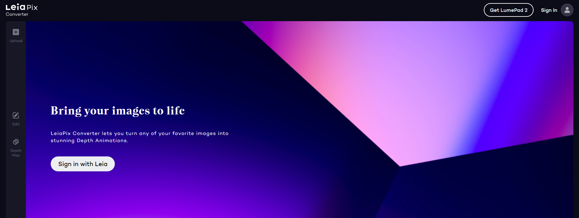579x218 pixels.
Task: Open the Upload plus icon in sidebar
Action: (16, 32)
